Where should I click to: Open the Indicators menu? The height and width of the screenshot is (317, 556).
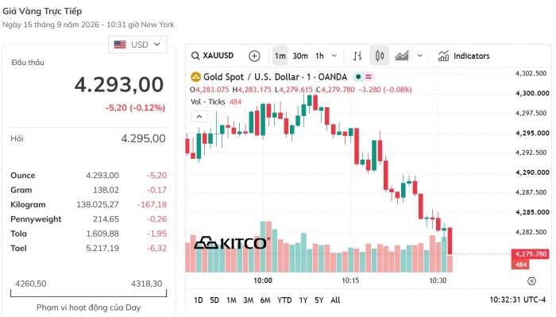(463, 56)
